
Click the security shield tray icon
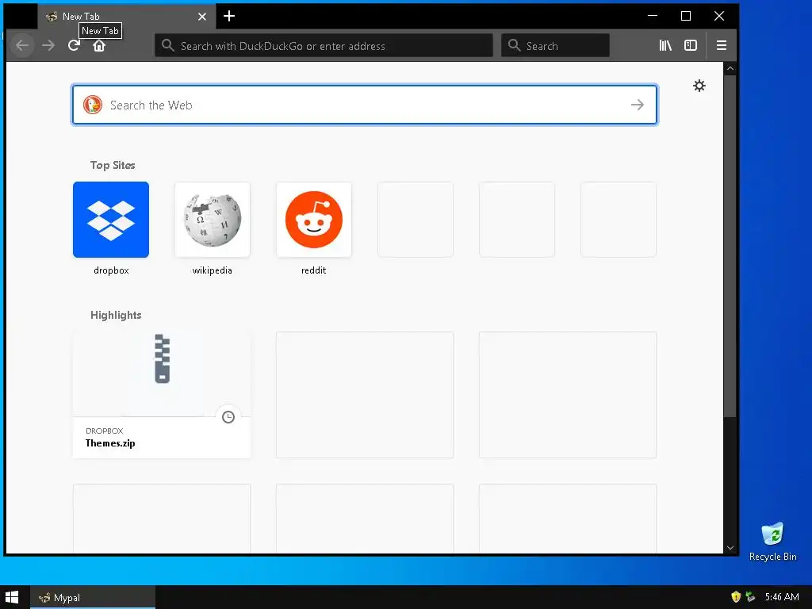(736, 597)
